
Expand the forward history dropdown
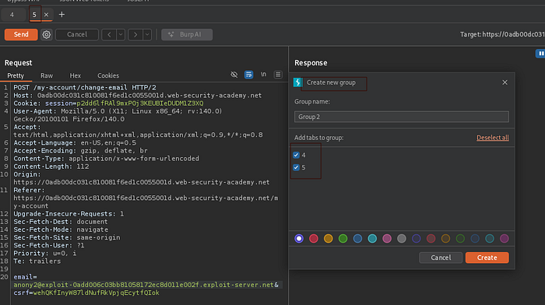[147, 34]
